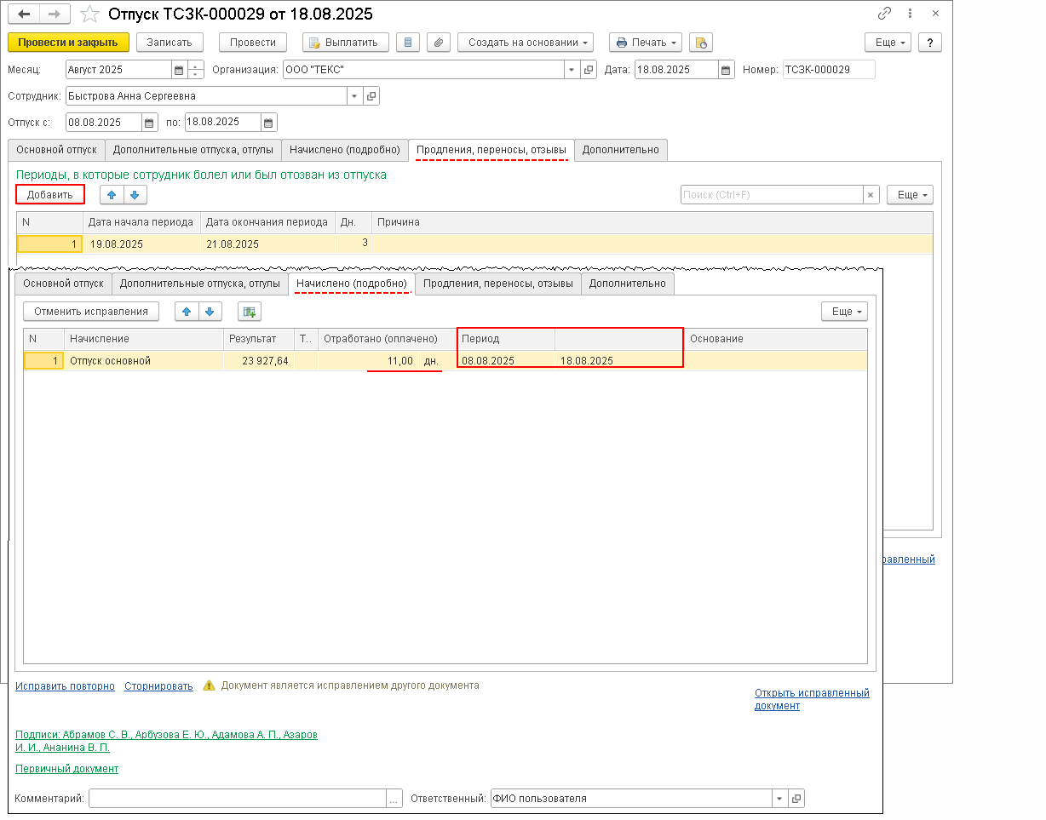Expand the Ответственный dropdown arrow
1046x820 pixels.
click(x=779, y=799)
